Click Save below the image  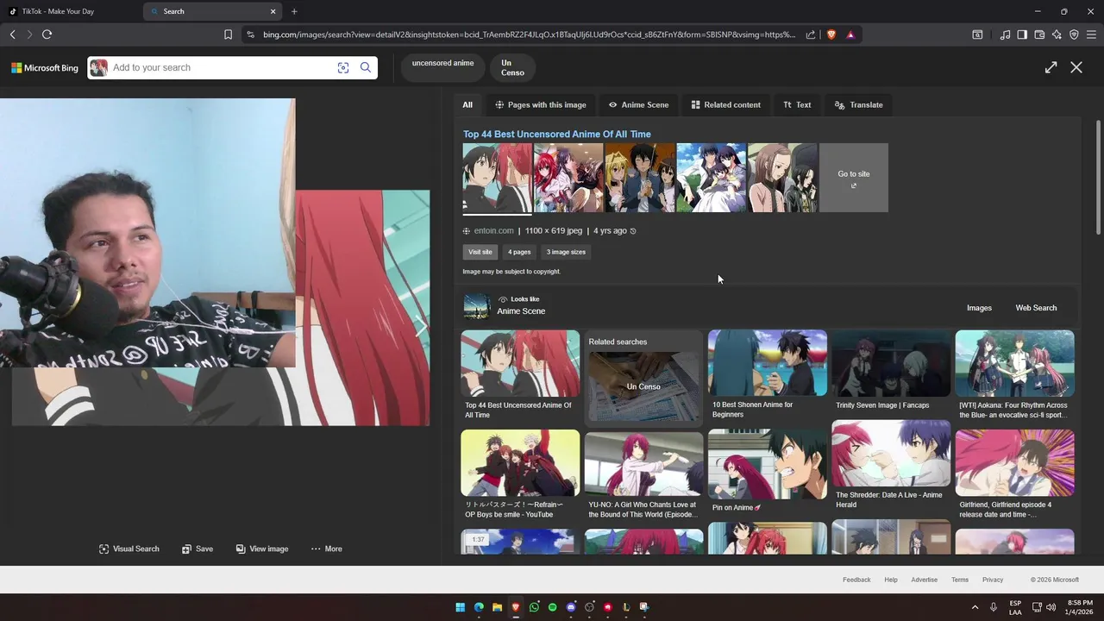198,549
